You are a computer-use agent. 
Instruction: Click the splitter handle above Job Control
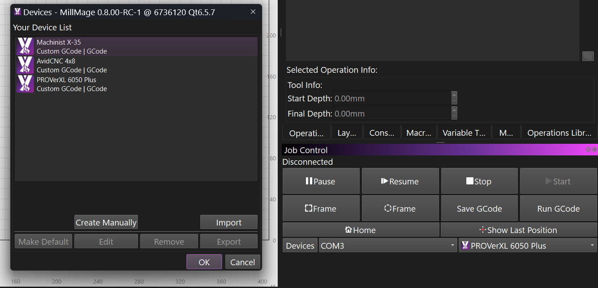point(440,142)
